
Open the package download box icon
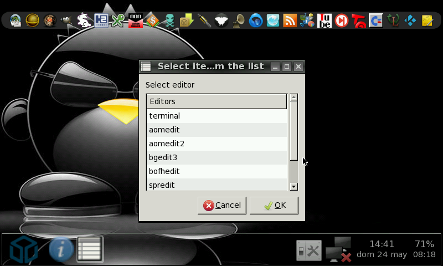187,21
